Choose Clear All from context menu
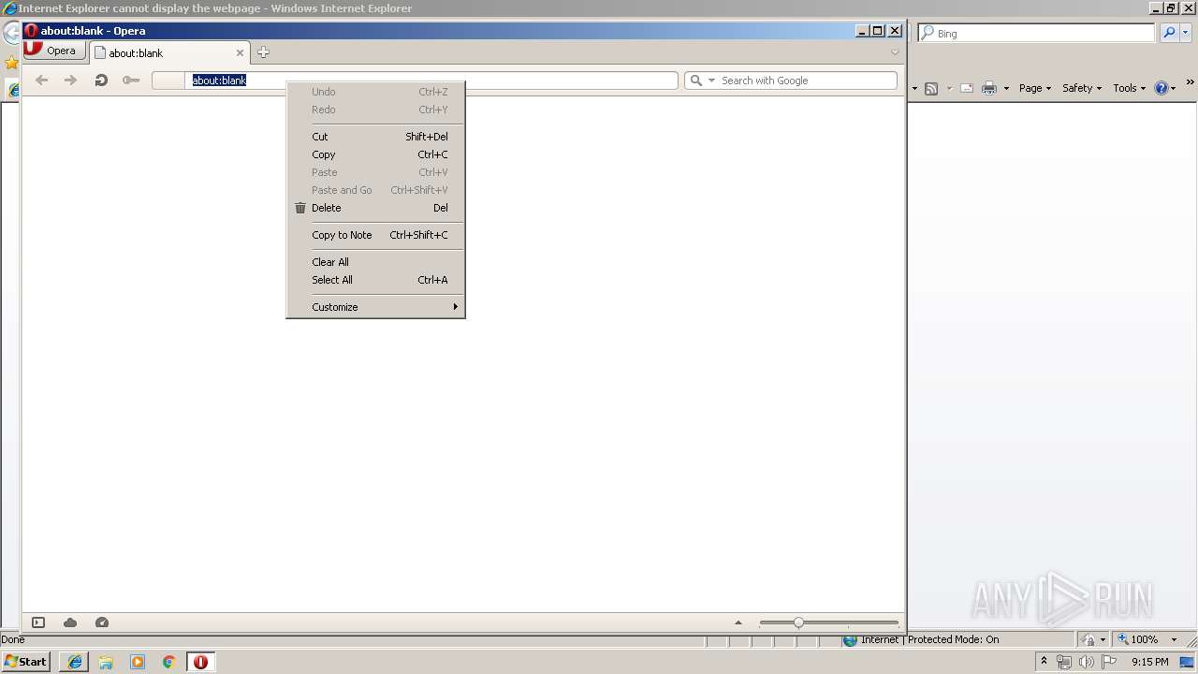 [375, 262]
